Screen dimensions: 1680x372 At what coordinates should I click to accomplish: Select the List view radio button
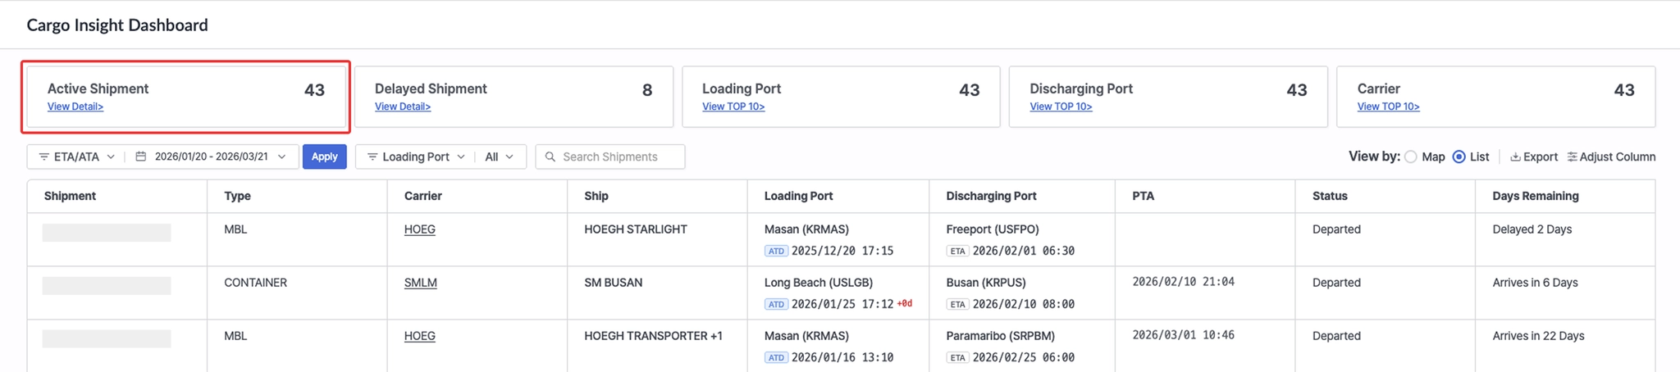pyautogui.click(x=1459, y=157)
